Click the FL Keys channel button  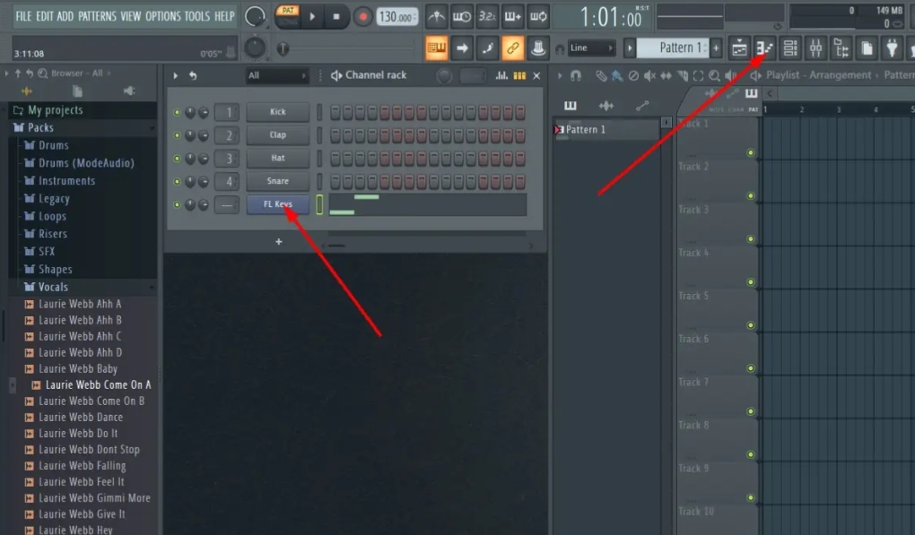tap(277, 204)
